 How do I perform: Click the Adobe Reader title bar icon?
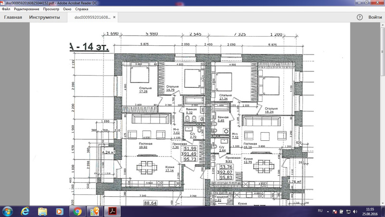point(2,3)
